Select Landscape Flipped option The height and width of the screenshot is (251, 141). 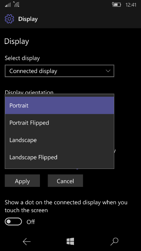[59, 157]
